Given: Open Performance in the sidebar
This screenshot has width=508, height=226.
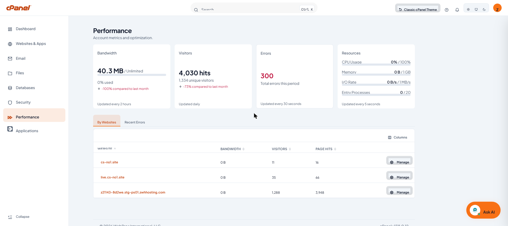Looking at the screenshot, I should [34, 115].
